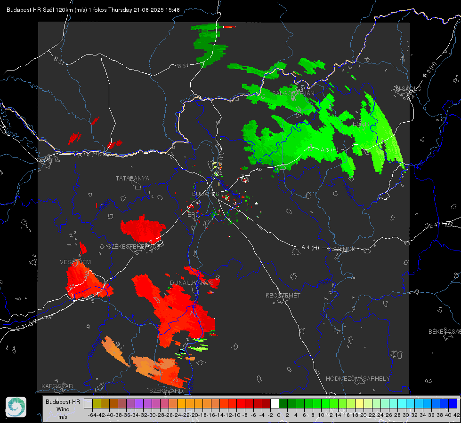This screenshot has width=461, height=423.
Task: Click the ÉRD town label
Action: click(193, 215)
